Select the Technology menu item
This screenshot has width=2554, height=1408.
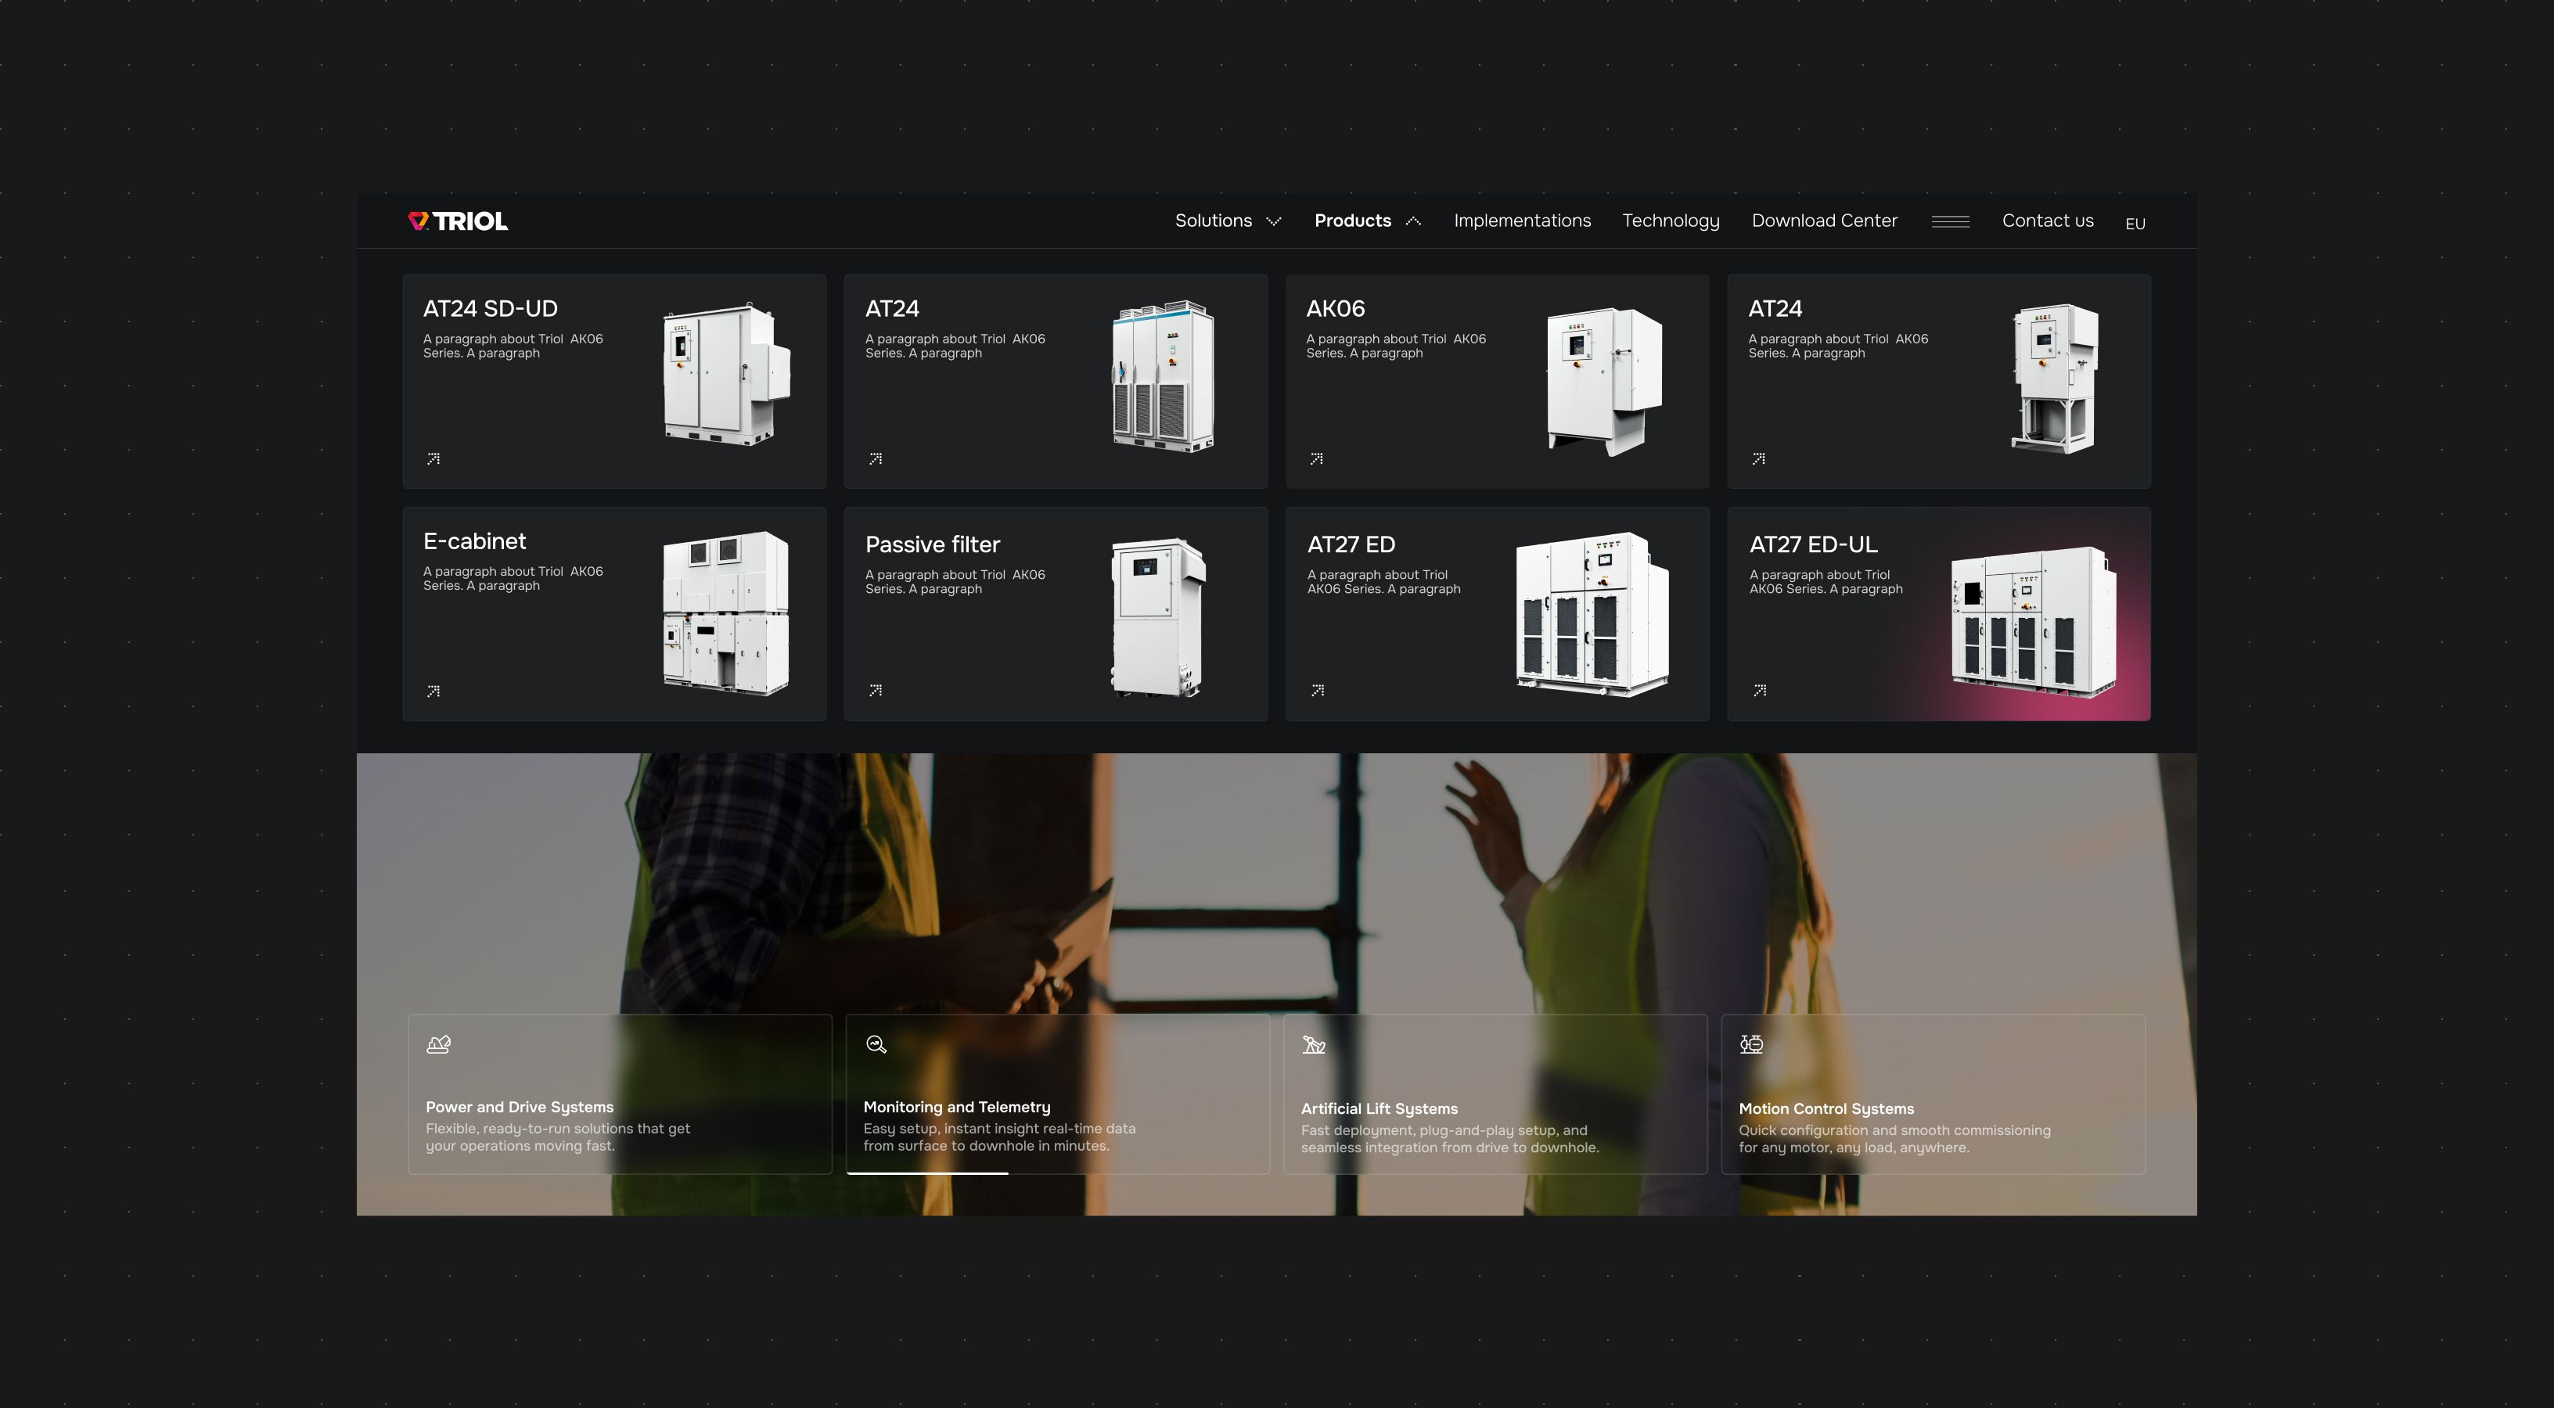(x=1671, y=221)
